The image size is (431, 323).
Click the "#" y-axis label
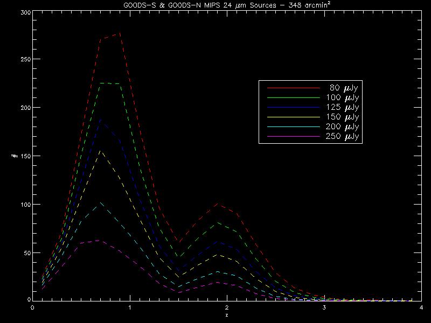pyautogui.click(x=13, y=156)
